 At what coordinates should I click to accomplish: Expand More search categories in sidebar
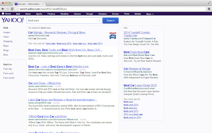coord(6,55)
